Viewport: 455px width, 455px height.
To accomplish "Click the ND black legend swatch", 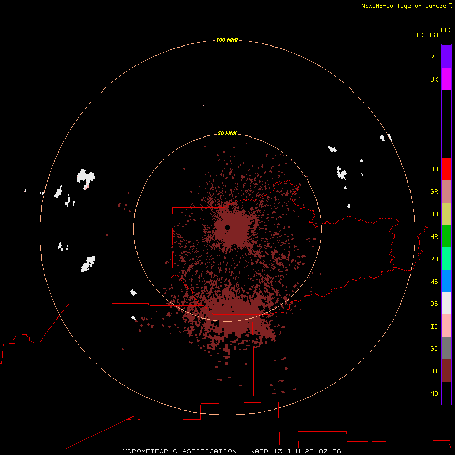I will 446,393.
